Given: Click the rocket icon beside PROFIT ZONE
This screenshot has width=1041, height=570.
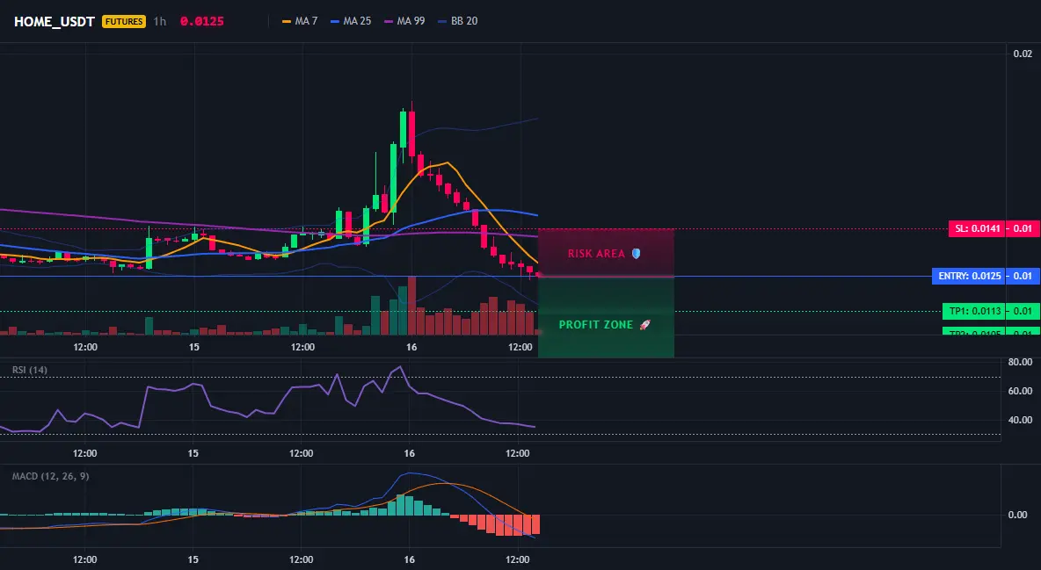Looking at the screenshot, I should point(644,324).
